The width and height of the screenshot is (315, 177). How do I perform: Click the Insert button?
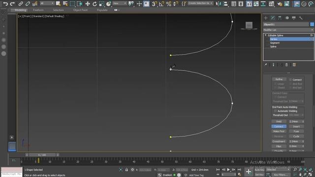point(296,126)
